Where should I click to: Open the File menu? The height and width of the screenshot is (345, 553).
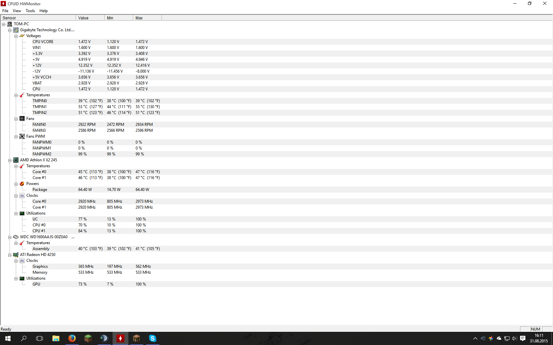pos(5,11)
